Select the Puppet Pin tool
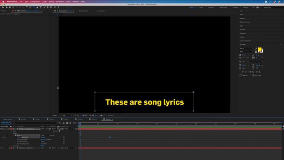This screenshot has height=160, width=284. pyautogui.click(x=59, y=8)
